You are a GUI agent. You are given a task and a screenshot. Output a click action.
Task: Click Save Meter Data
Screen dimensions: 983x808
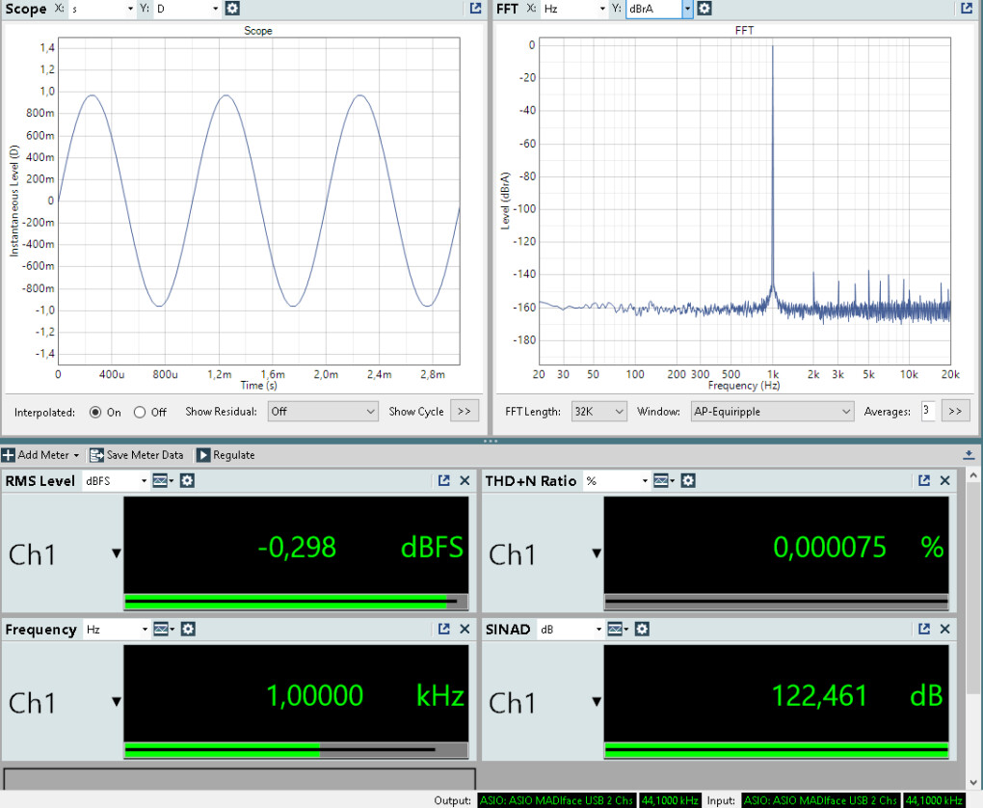click(137, 455)
